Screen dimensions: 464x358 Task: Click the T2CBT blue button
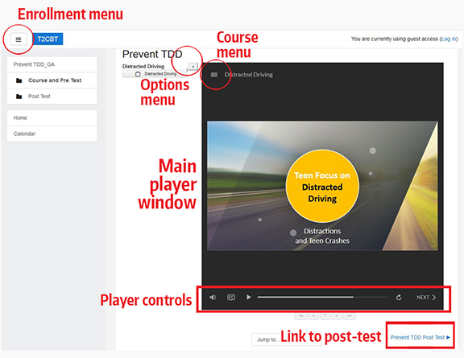[x=48, y=39]
